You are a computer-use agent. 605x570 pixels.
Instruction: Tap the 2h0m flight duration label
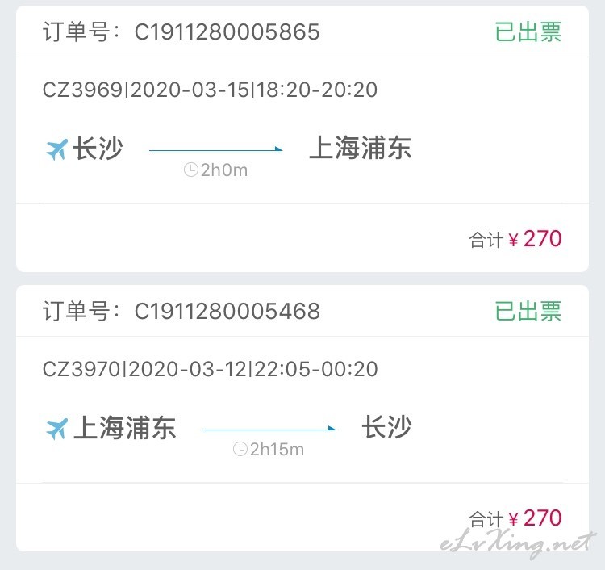click(223, 170)
